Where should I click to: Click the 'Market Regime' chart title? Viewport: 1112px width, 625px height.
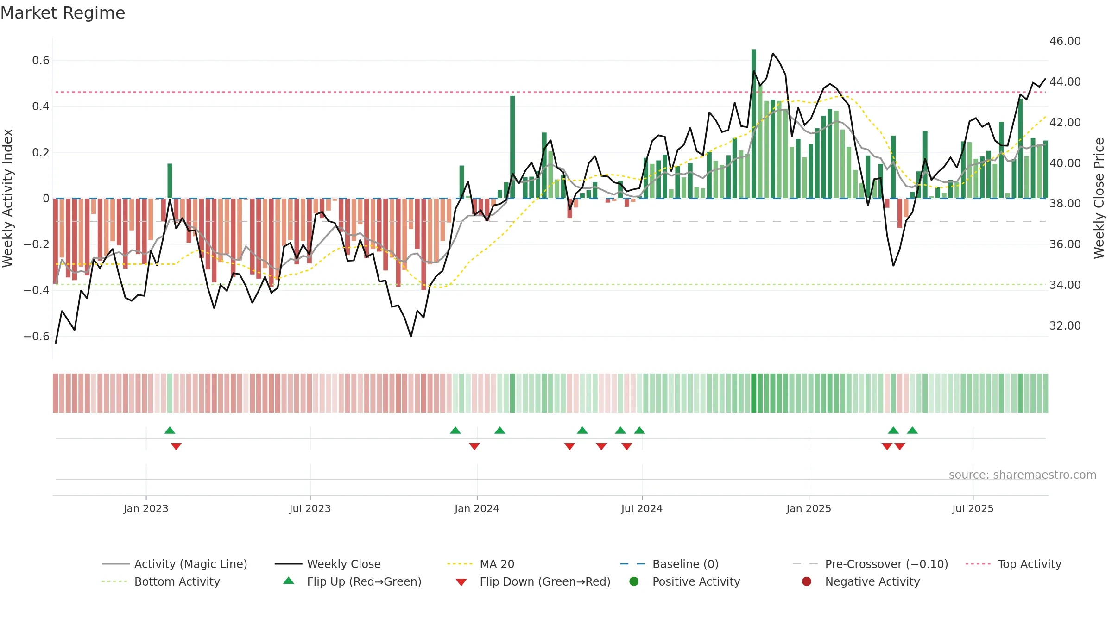click(63, 13)
